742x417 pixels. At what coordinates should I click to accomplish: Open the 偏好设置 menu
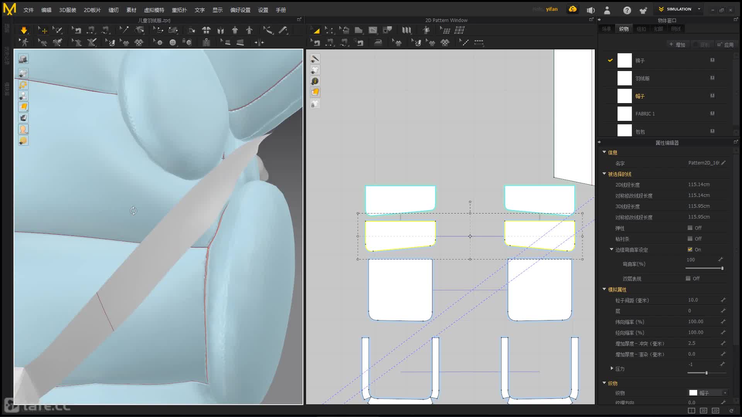240,10
